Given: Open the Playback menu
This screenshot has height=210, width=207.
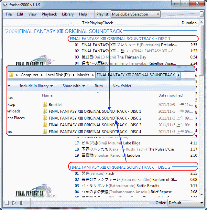Looking at the screenshot, I should [49, 14].
